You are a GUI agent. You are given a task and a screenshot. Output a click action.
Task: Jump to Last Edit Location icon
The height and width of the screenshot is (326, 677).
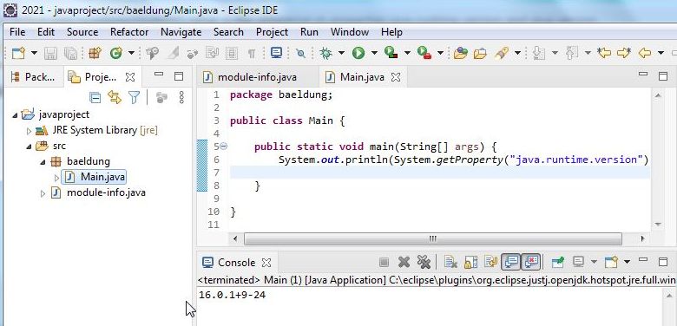pos(604,53)
